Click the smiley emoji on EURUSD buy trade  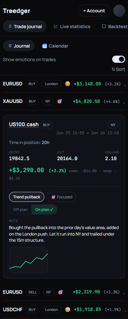(x=68, y=84)
